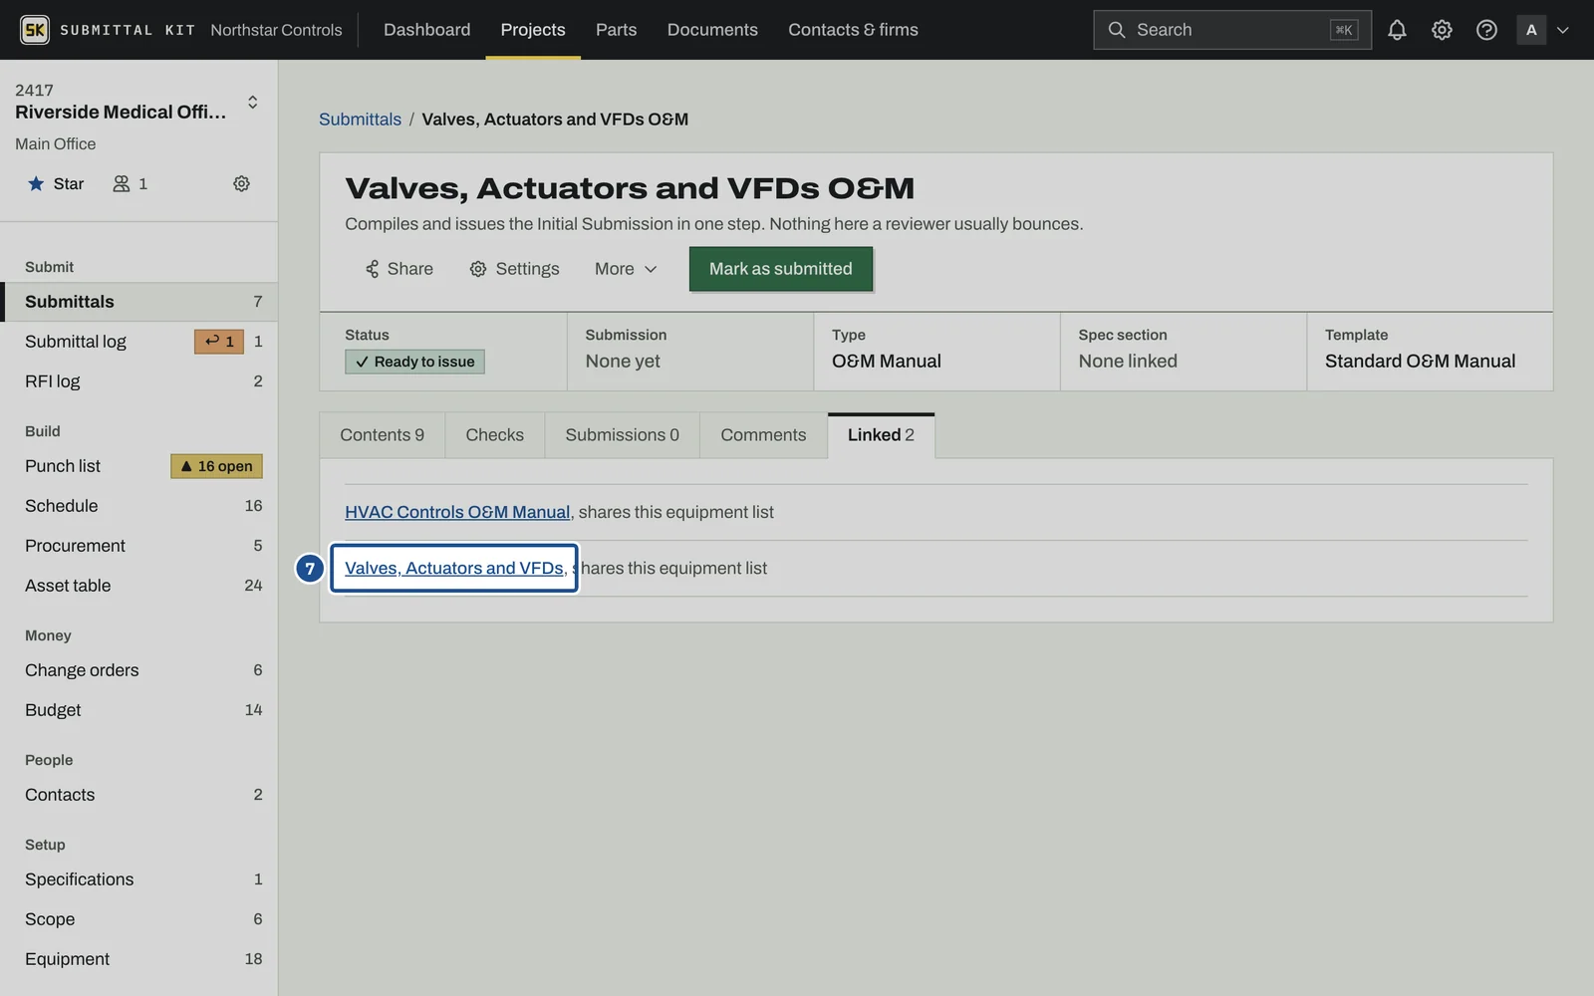This screenshot has height=996, width=1594.
Task: Click the Share button
Action: [398, 269]
